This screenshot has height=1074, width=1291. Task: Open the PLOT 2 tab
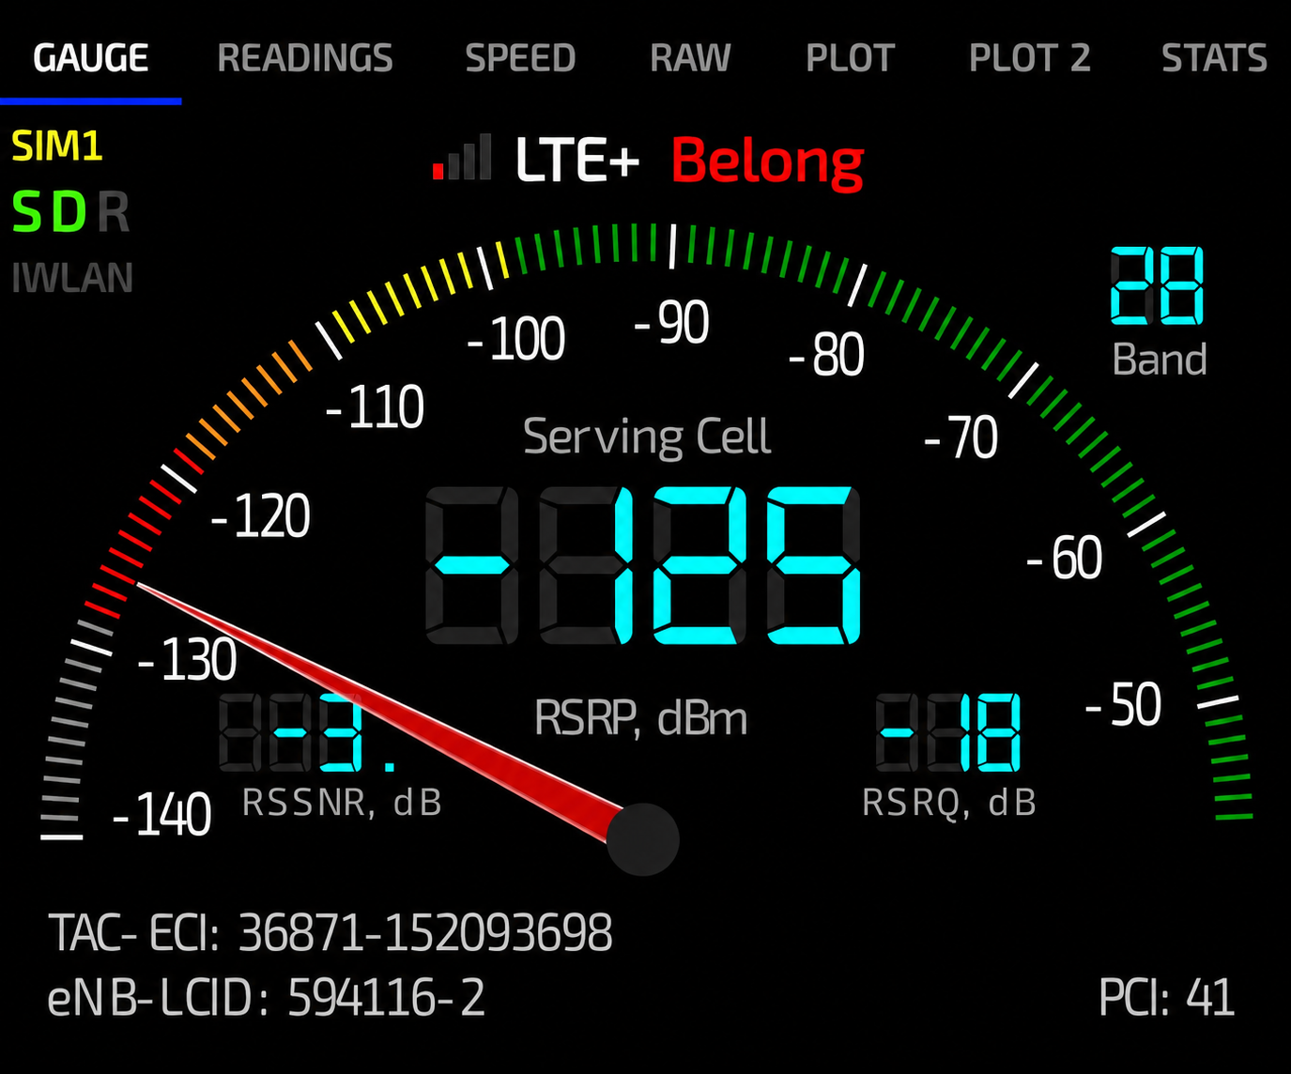(x=1029, y=58)
